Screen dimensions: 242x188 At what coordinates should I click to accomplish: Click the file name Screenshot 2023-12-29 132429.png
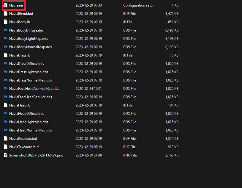click(x=36, y=155)
